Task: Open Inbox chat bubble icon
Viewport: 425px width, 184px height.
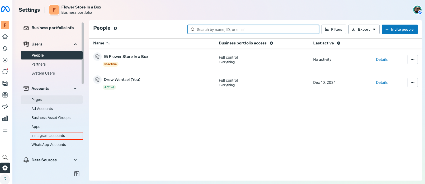Action: click(5, 72)
